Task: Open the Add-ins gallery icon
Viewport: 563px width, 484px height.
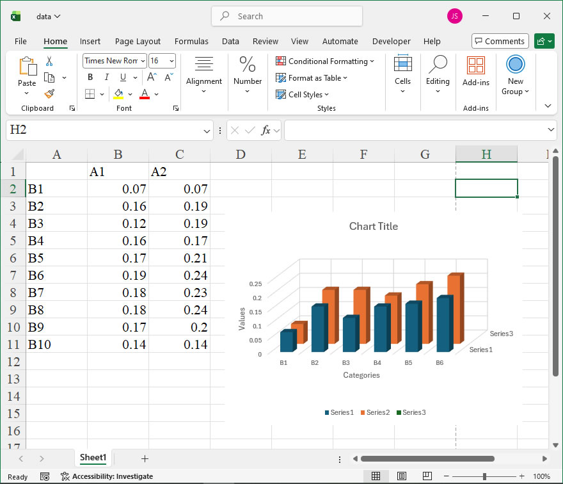Action: [475, 65]
